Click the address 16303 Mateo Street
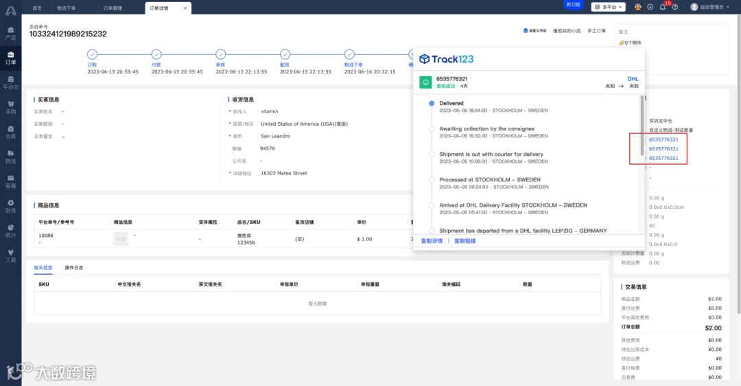 (x=284, y=173)
